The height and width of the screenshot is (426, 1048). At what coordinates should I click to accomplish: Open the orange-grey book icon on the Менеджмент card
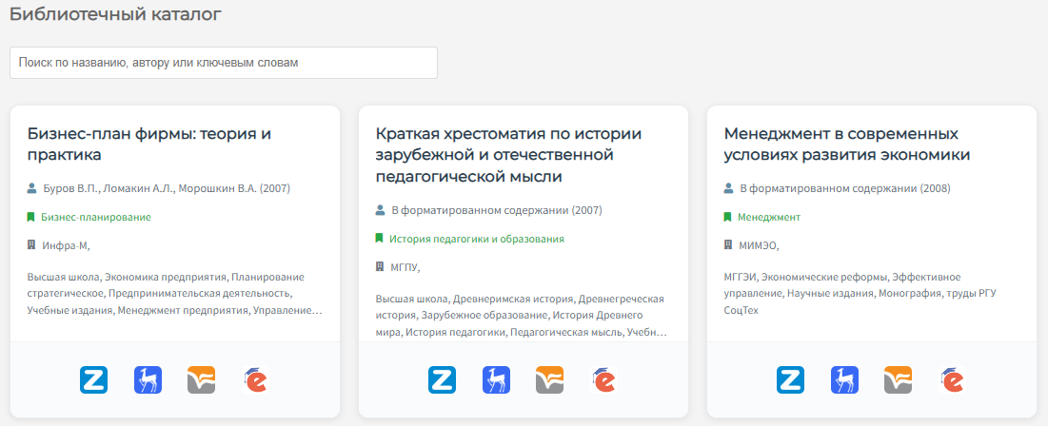tap(899, 380)
